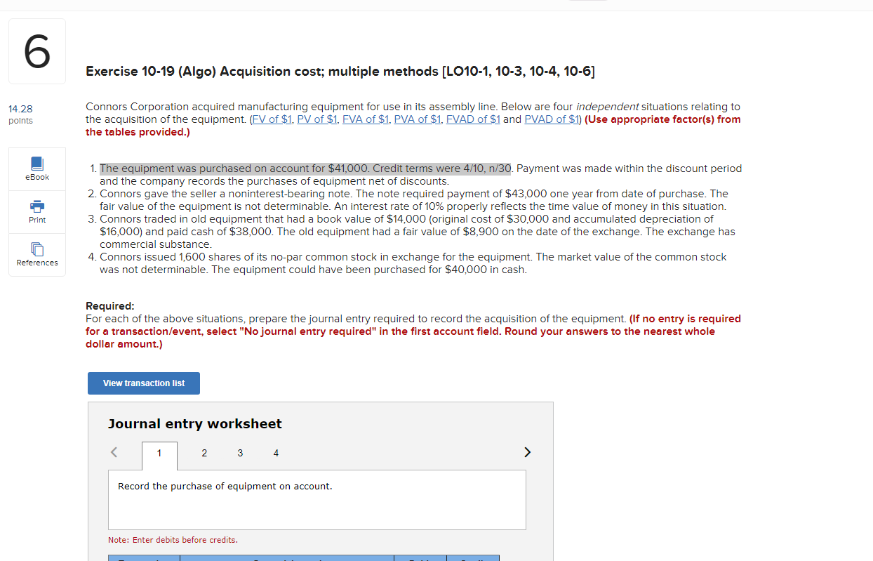Open the eBook resource
This screenshot has width=873, height=561.
[36, 169]
